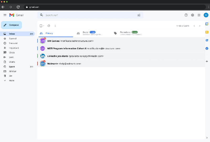Click the search magnifier icon
210x142 pixels.
[x=41, y=15]
